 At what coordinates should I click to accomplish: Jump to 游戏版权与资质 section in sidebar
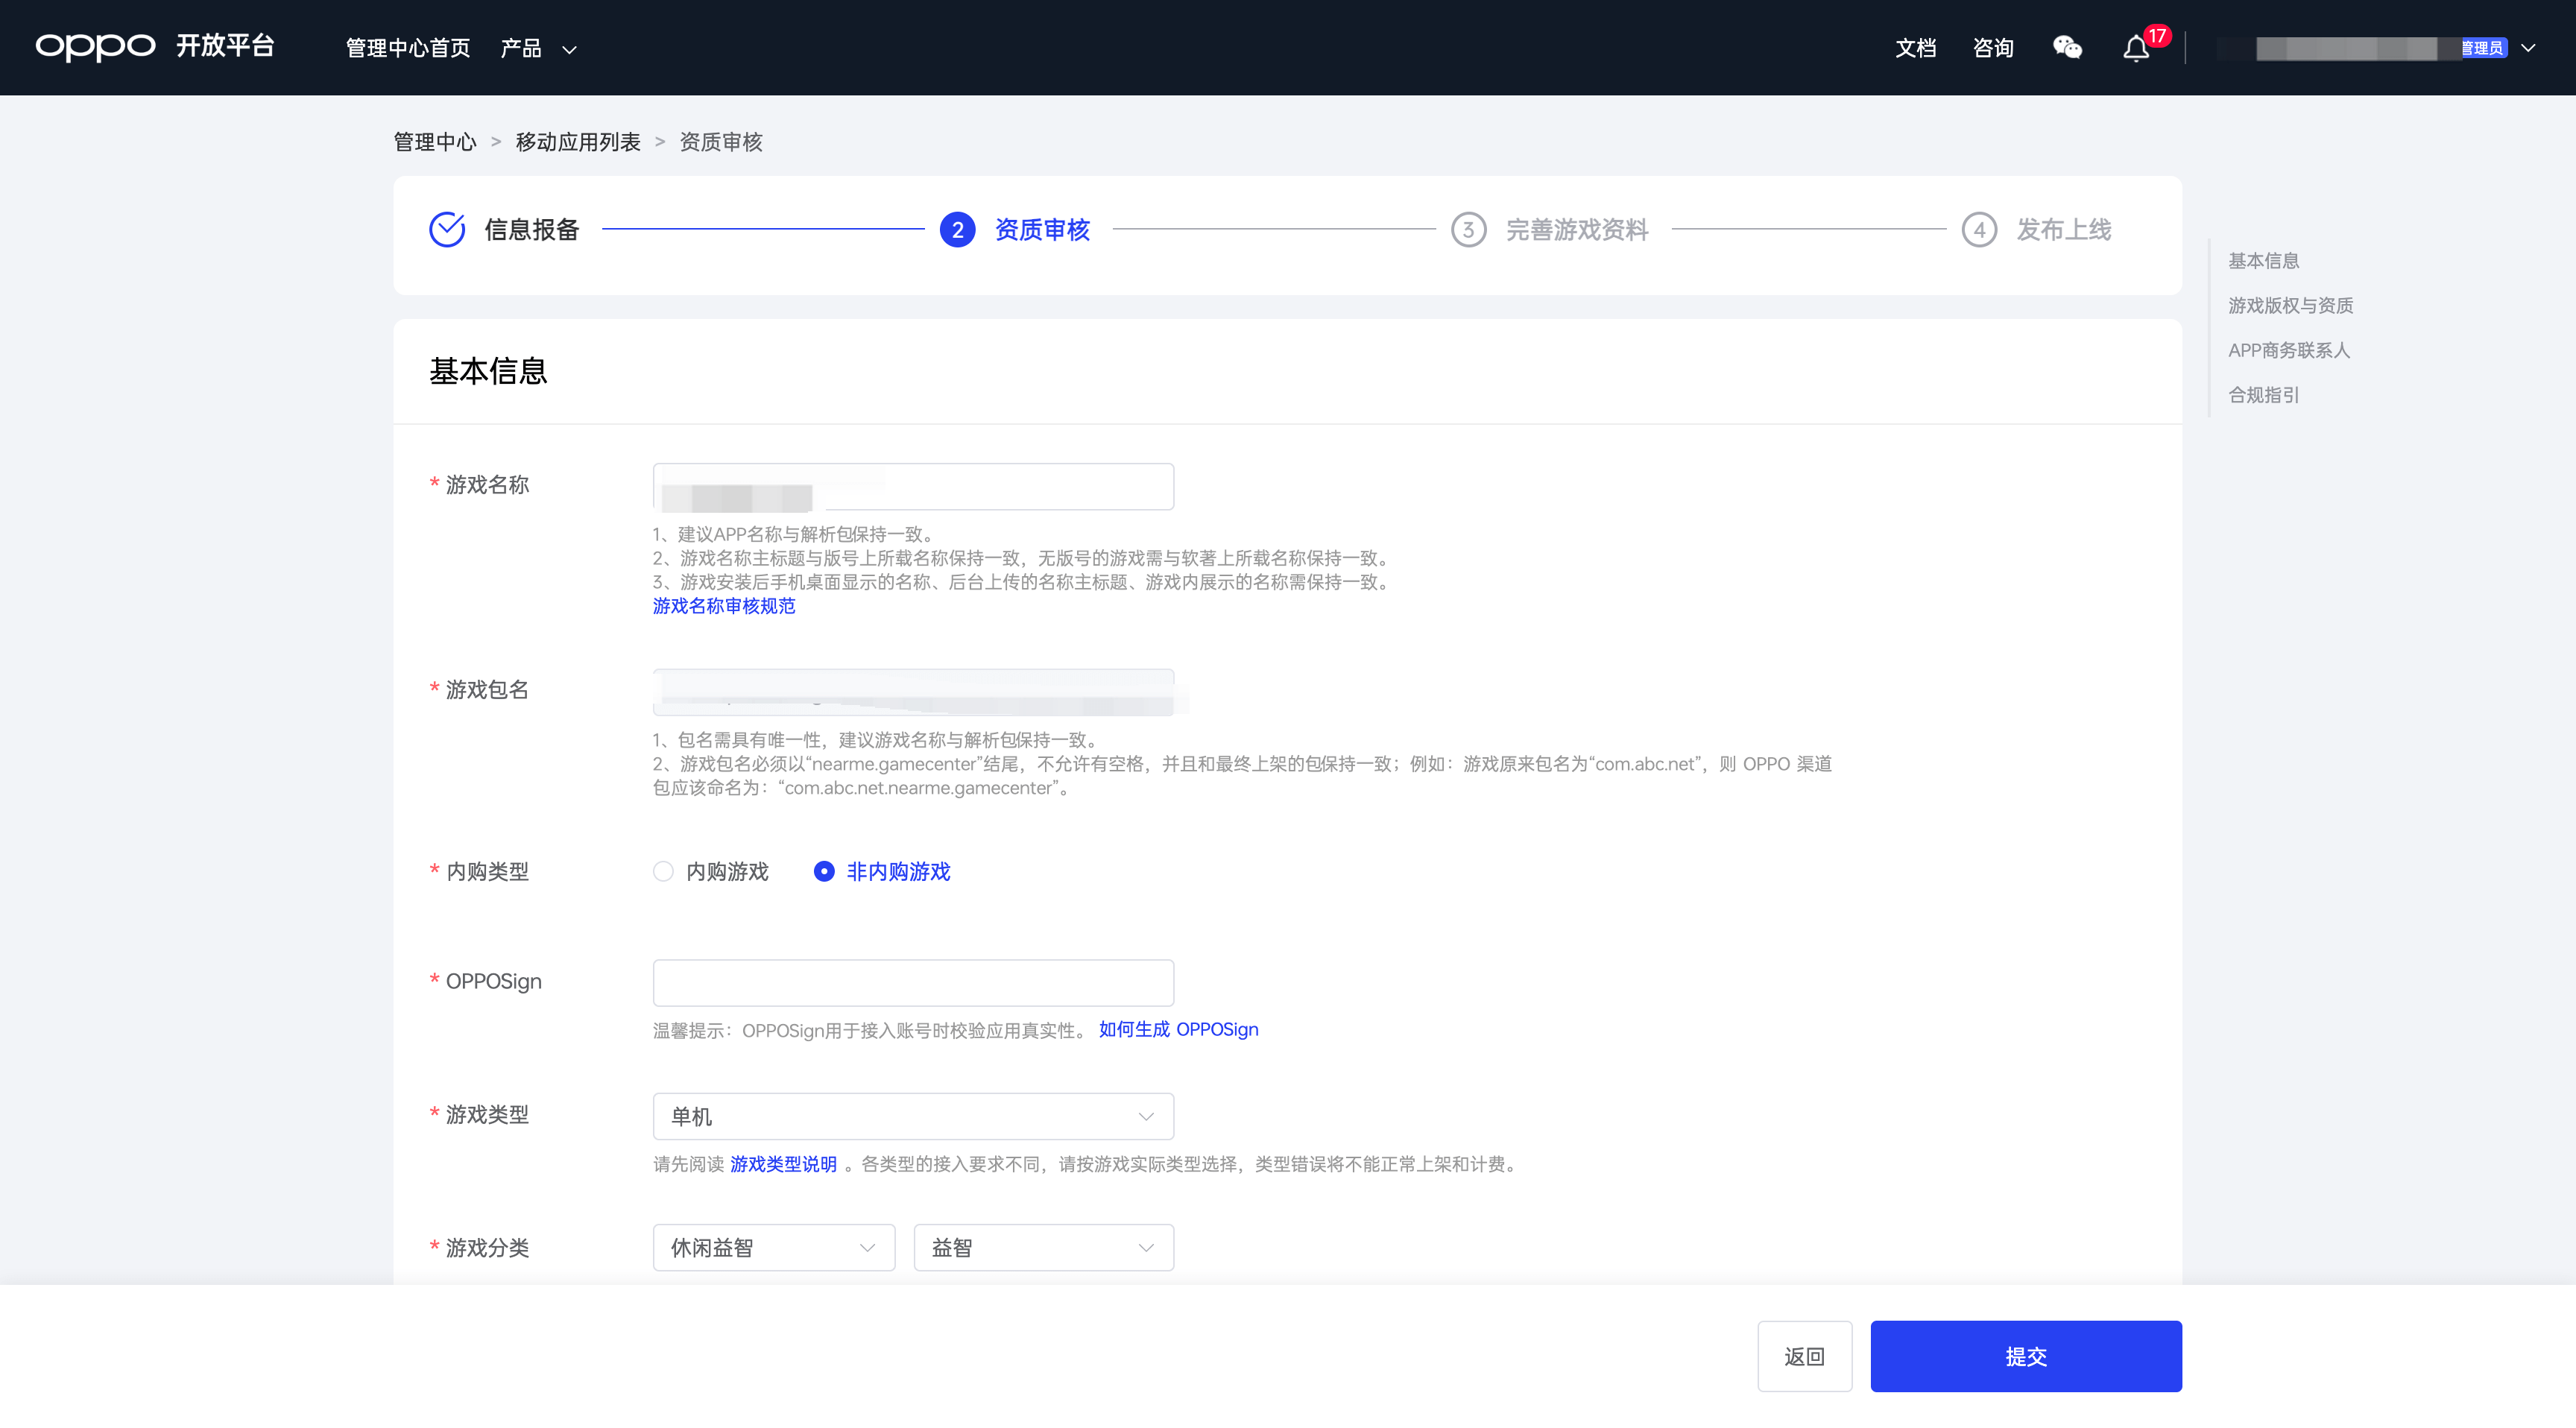tap(2290, 305)
